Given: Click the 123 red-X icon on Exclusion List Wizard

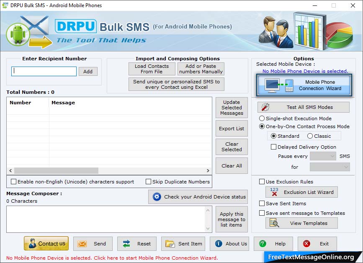Looking at the screenshot, I should tap(274, 192).
